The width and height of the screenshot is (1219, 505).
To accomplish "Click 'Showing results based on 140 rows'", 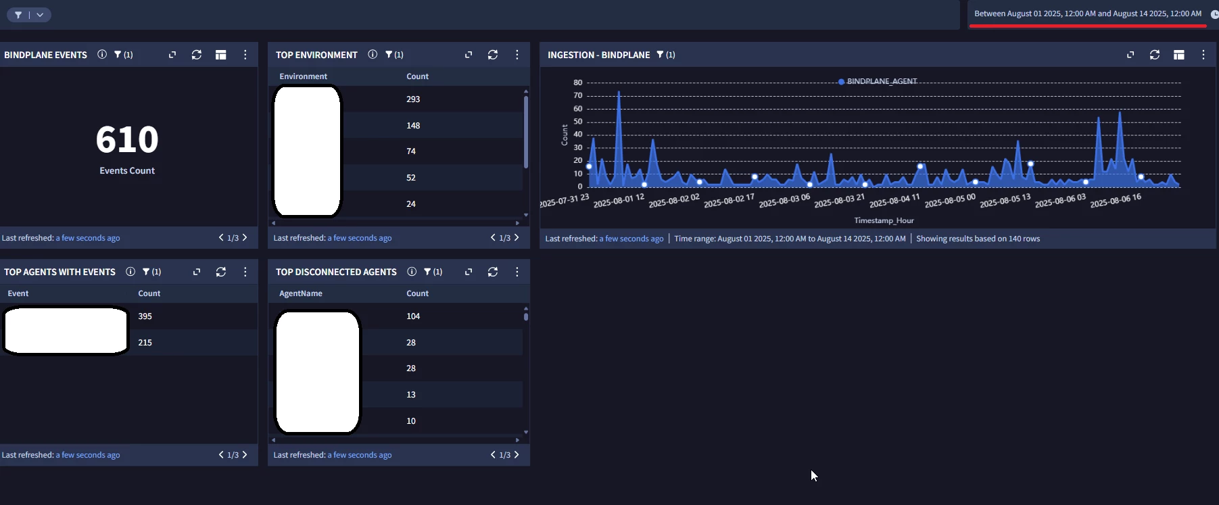I will coord(978,239).
